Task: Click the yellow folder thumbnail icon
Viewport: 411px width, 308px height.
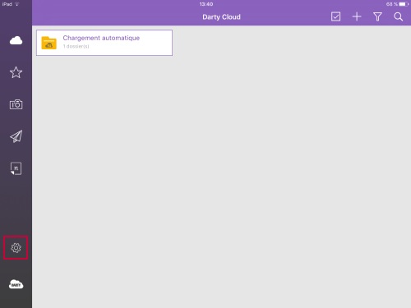Action: tap(49, 43)
